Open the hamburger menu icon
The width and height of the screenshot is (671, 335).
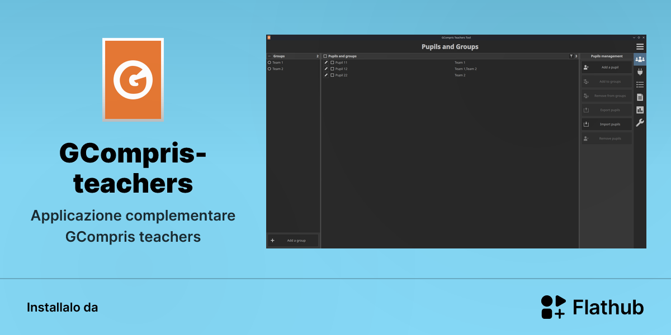[640, 47]
